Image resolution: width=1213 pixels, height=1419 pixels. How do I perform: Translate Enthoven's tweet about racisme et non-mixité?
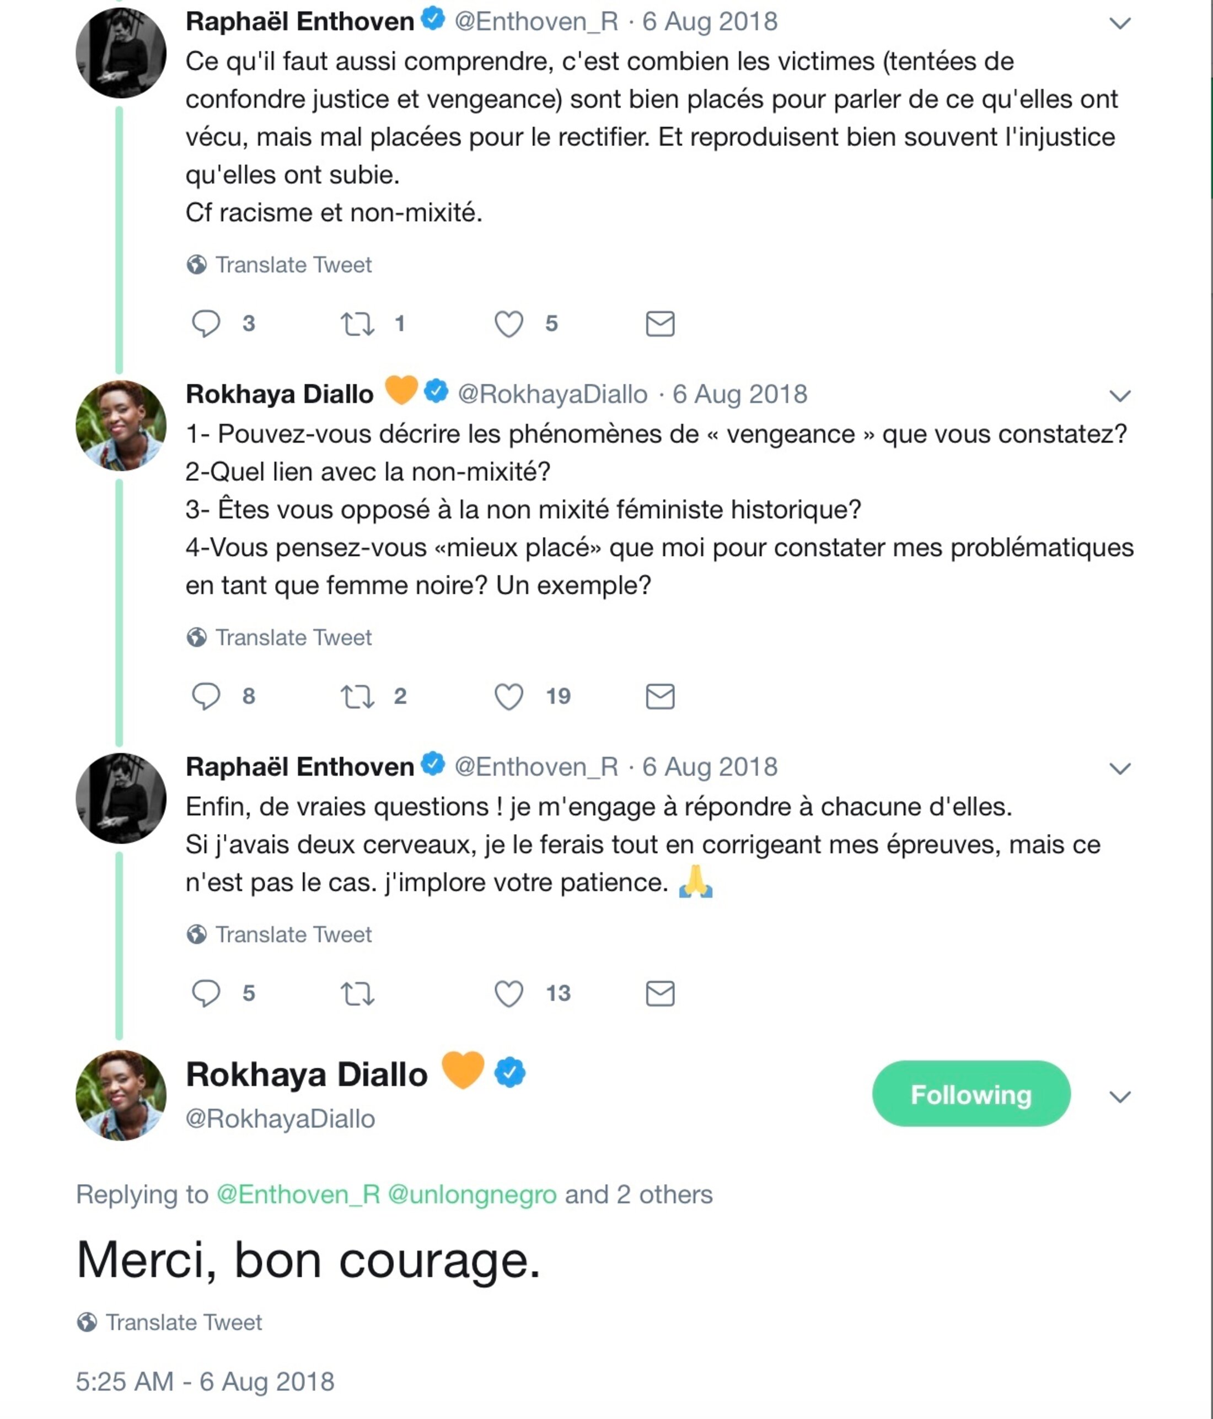(293, 265)
